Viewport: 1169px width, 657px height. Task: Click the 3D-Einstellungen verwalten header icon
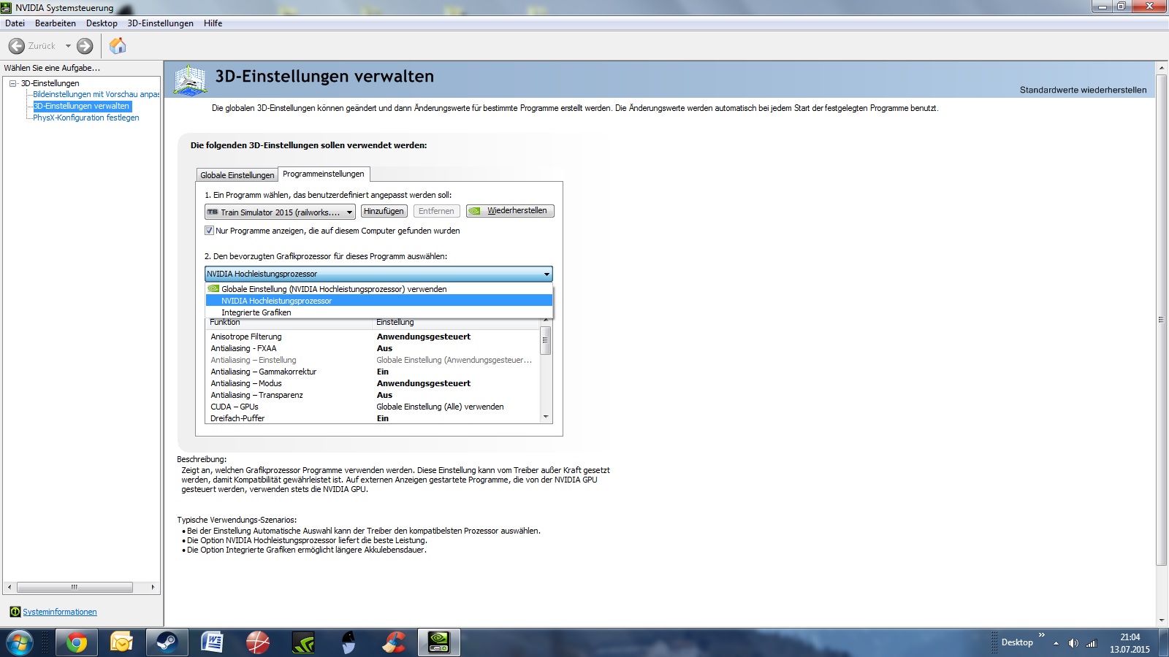tap(191, 80)
